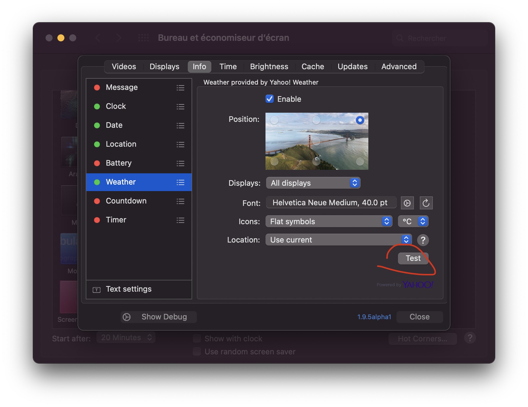Click System Preferences grid icon

point(143,38)
